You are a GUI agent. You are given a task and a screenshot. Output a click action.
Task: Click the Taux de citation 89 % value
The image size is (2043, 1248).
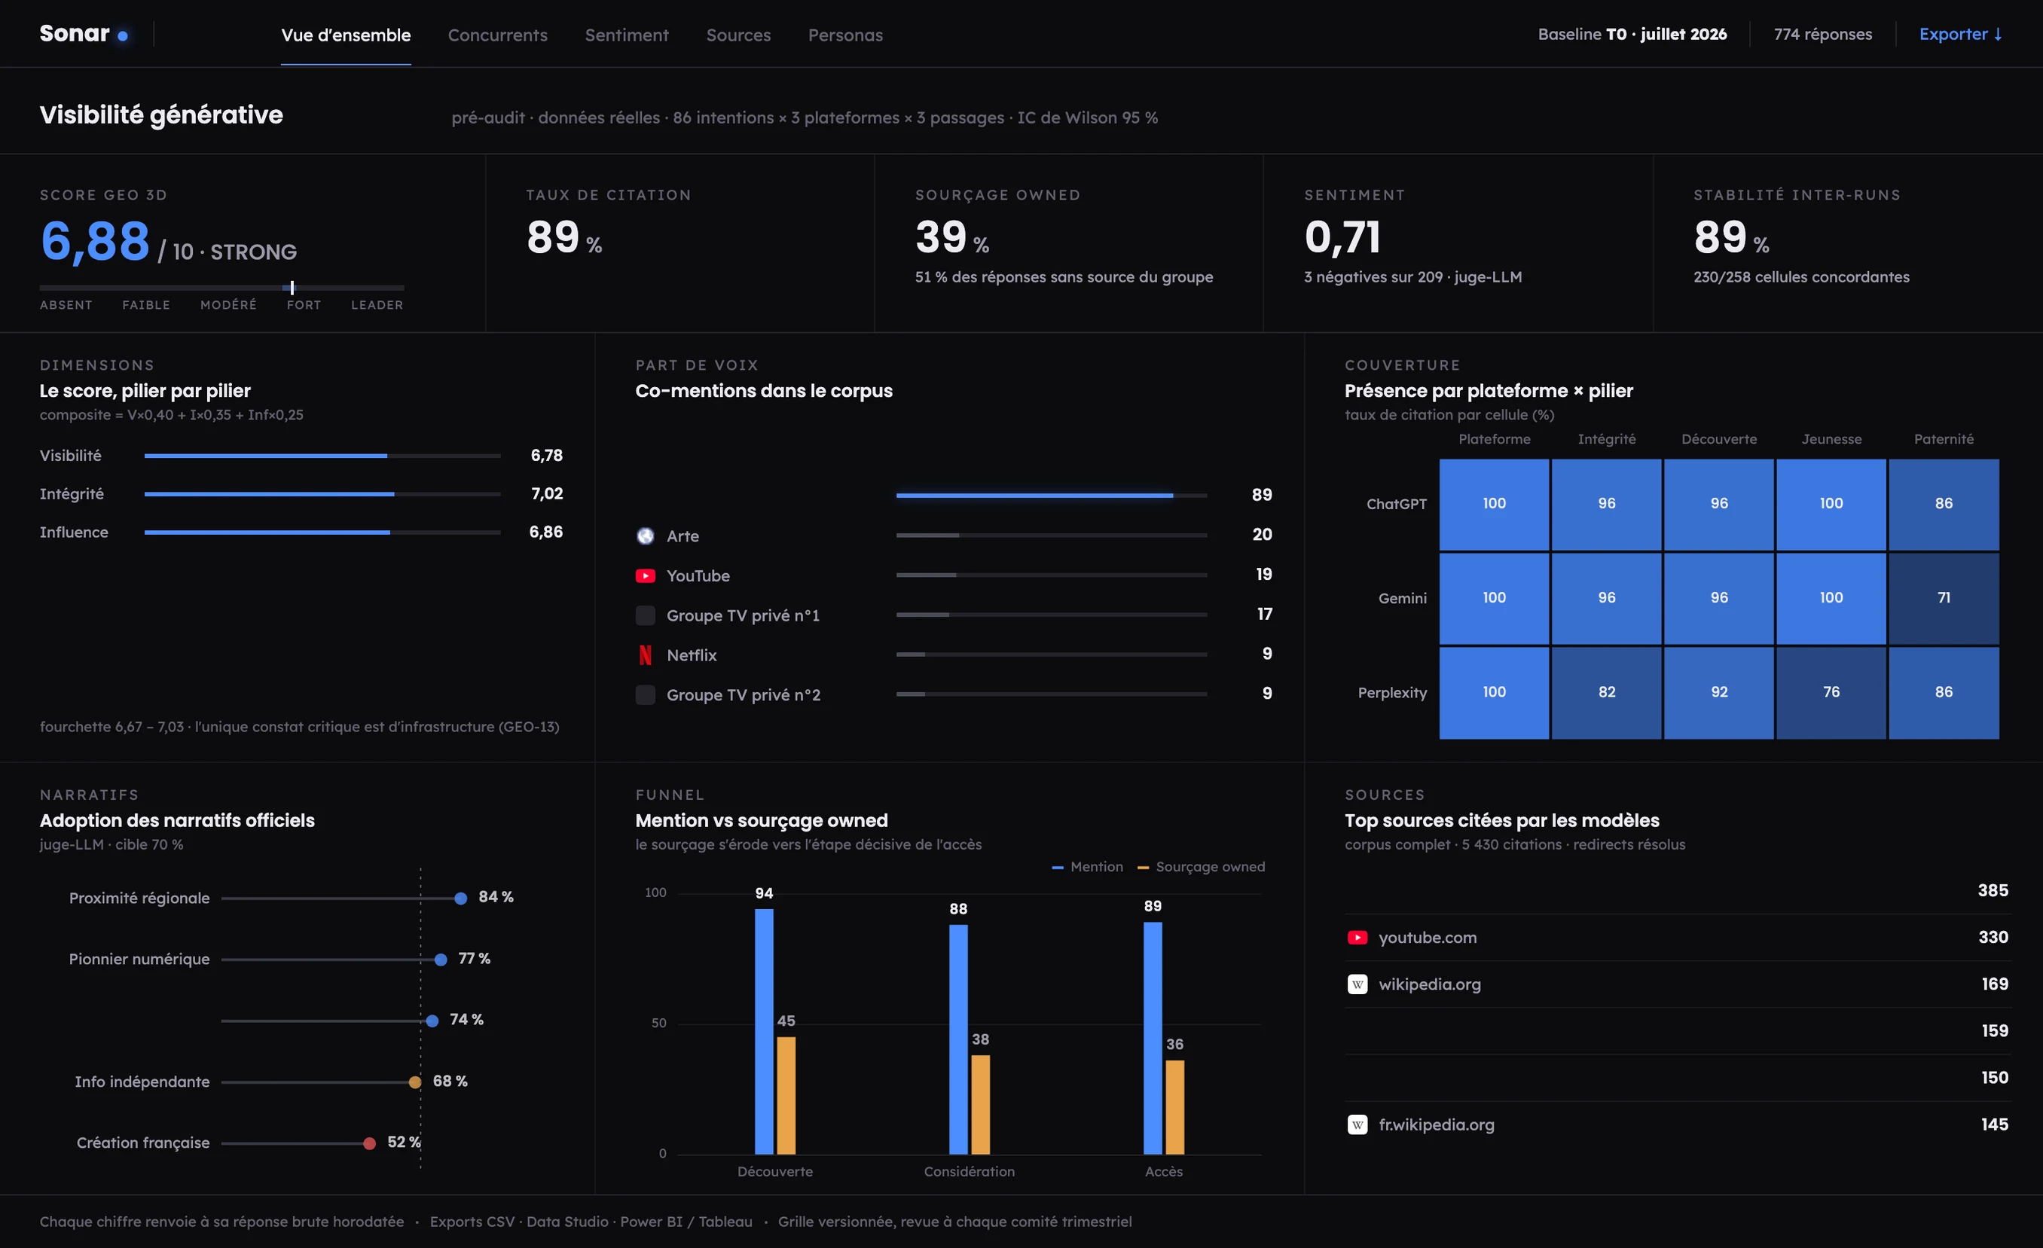563,238
